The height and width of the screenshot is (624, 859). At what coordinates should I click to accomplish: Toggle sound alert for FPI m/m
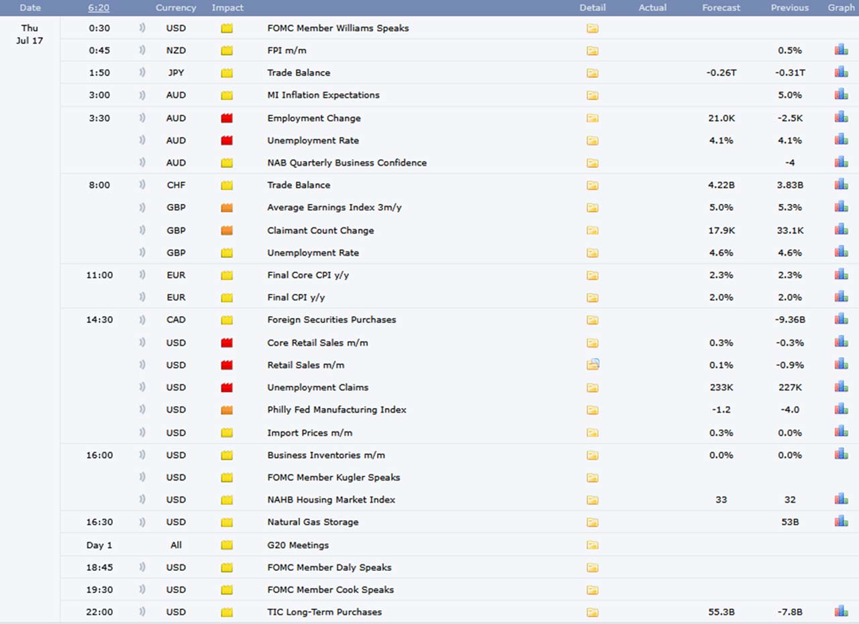pyautogui.click(x=142, y=50)
